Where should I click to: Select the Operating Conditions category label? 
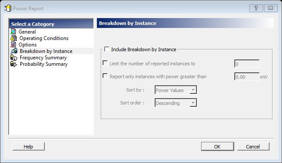tap(44, 38)
